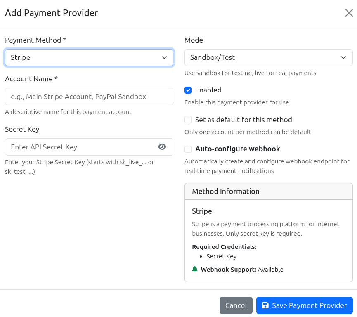The height and width of the screenshot is (317, 357).
Task: Click the Mode dropdown chevron arrow
Action: point(343,57)
